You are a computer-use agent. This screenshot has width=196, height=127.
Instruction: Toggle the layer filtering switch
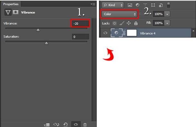coord(169,5)
